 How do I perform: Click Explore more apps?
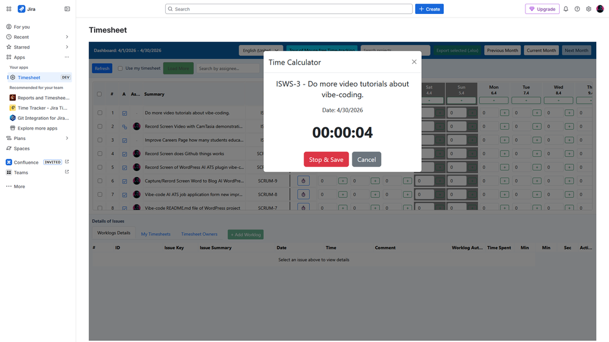click(37, 128)
